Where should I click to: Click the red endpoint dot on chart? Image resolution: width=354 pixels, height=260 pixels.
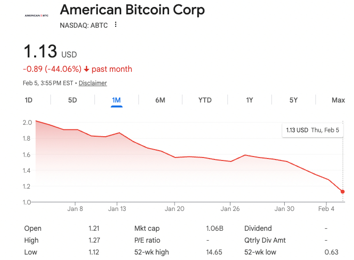pyautogui.click(x=343, y=192)
